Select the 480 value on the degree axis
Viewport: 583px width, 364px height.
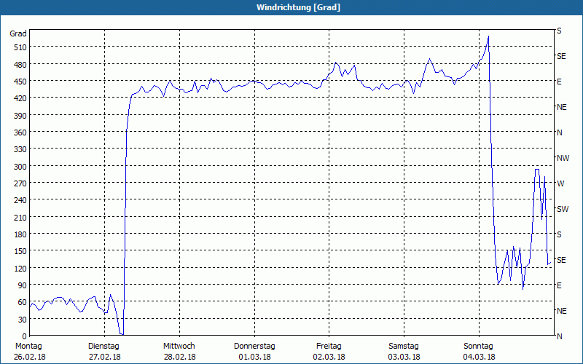20,65
